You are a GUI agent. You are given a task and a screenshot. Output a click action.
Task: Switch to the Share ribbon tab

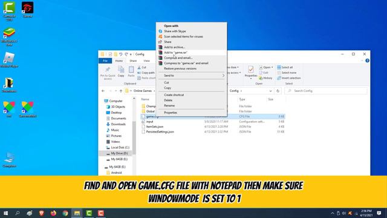pyautogui.click(x=133, y=61)
